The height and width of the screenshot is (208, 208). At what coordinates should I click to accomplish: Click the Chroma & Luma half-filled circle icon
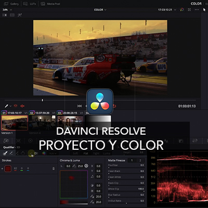coord(92,186)
